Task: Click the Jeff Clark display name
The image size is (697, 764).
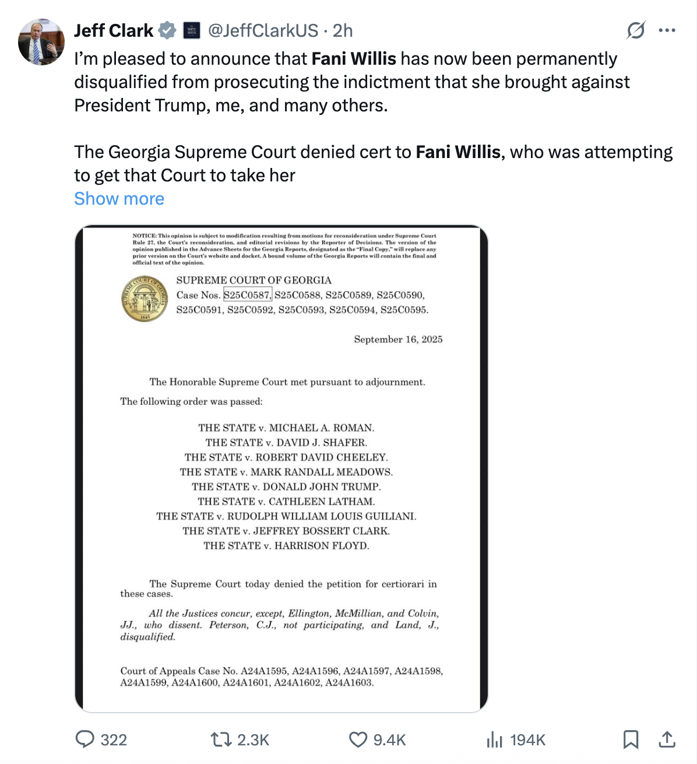Action: click(114, 30)
